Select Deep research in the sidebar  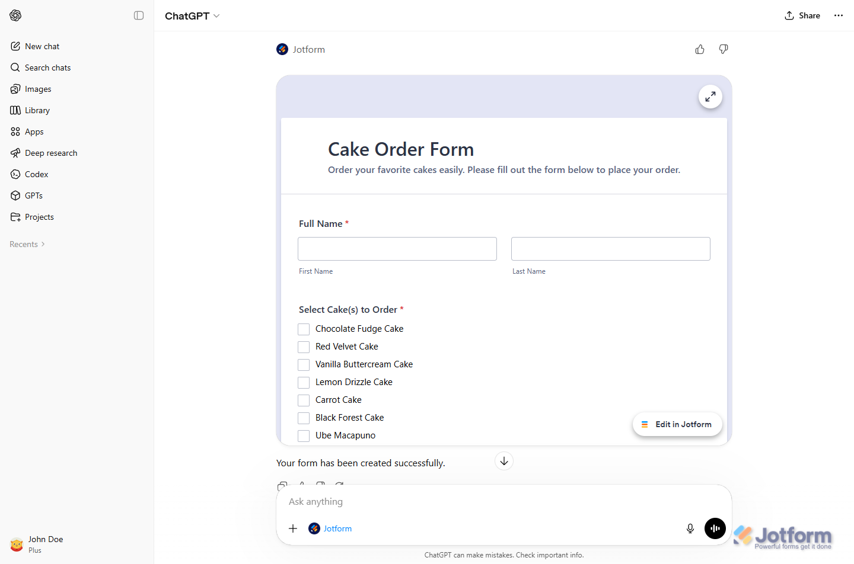[51, 152]
